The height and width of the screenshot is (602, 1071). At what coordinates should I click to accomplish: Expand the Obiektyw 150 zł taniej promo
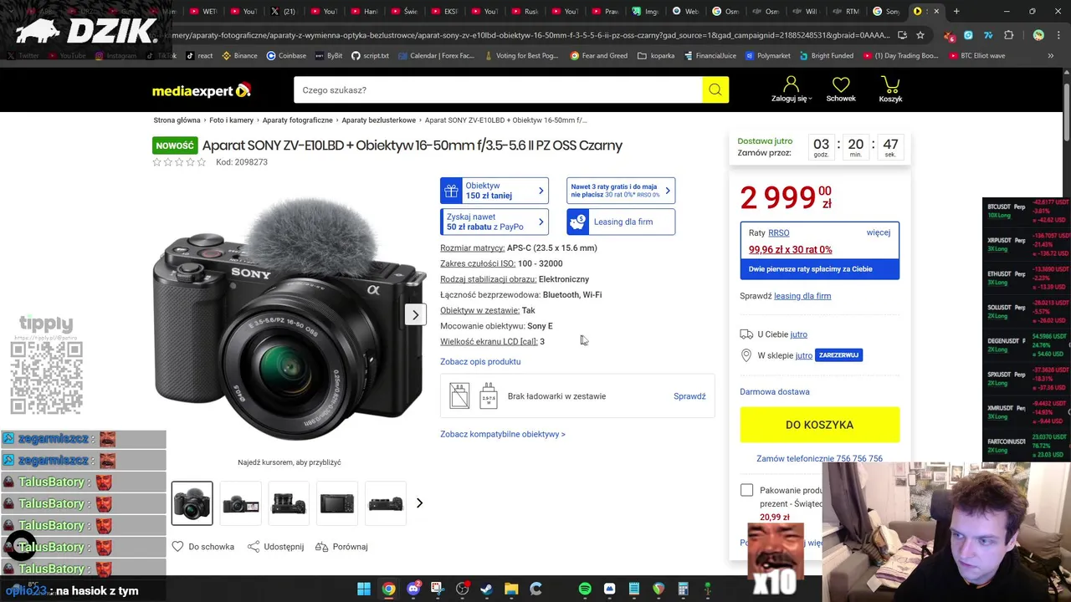pos(541,191)
